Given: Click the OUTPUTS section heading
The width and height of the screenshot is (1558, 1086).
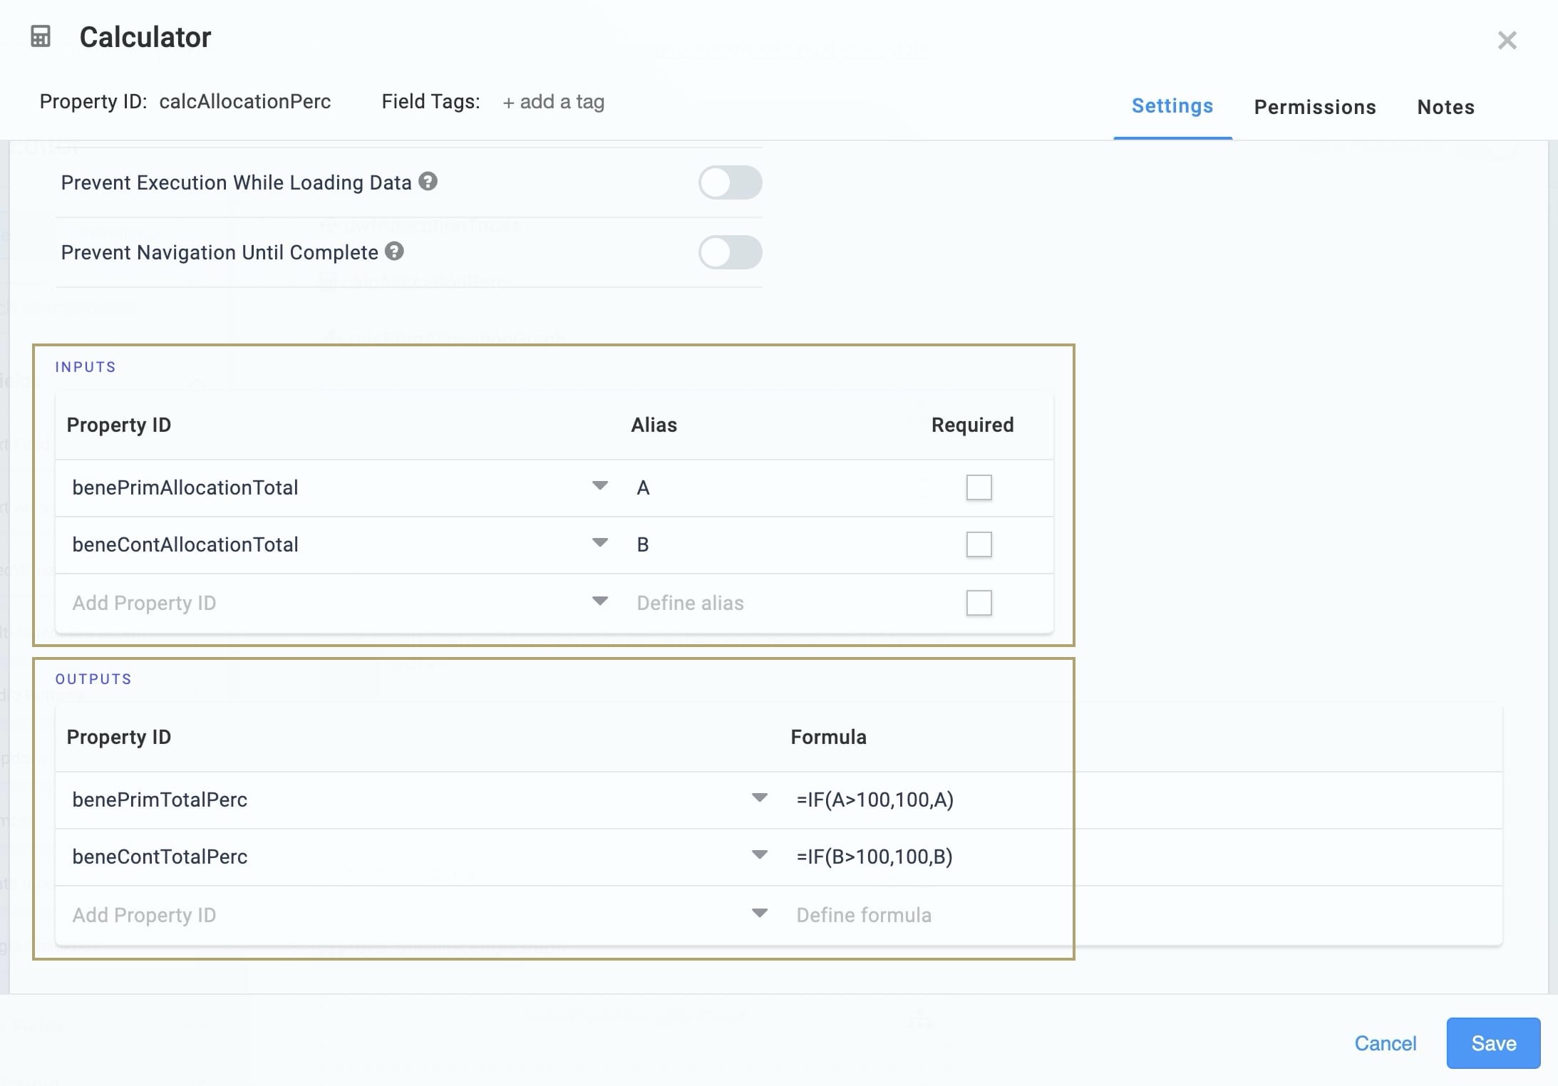Looking at the screenshot, I should tap(93, 679).
